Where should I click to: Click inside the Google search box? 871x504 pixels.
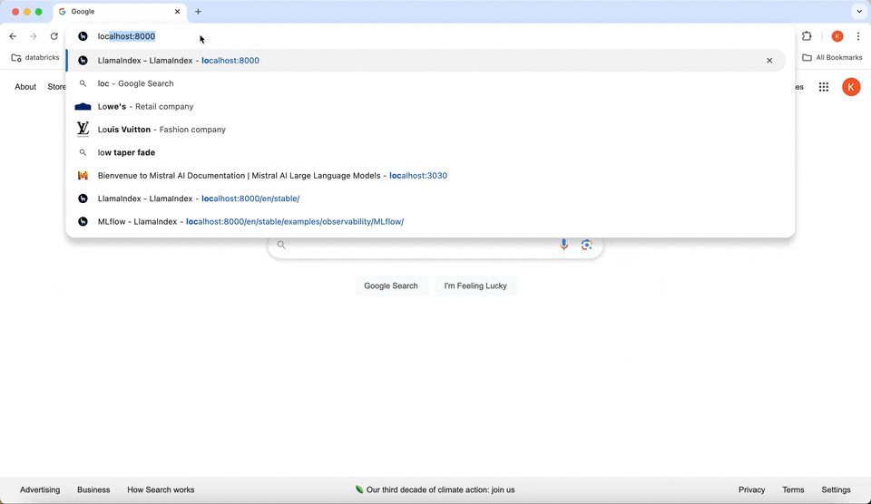point(417,245)
